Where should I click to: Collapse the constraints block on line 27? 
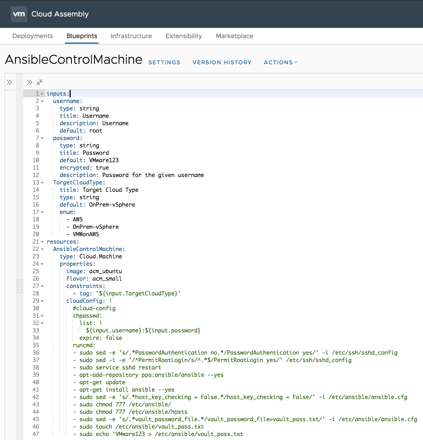coord(42,286)
